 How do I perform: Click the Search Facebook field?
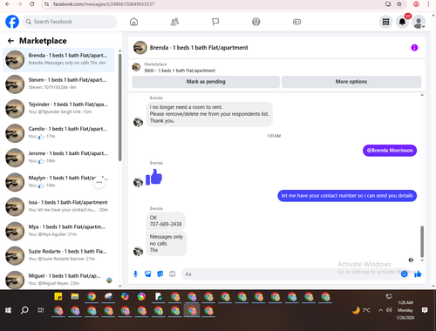pos(70,22)
